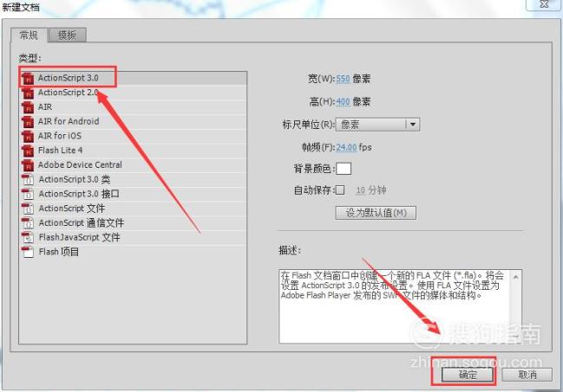The width and height of the screenshot is (563, 392).
Task: Click the height value 400
Action: [343, 102]
